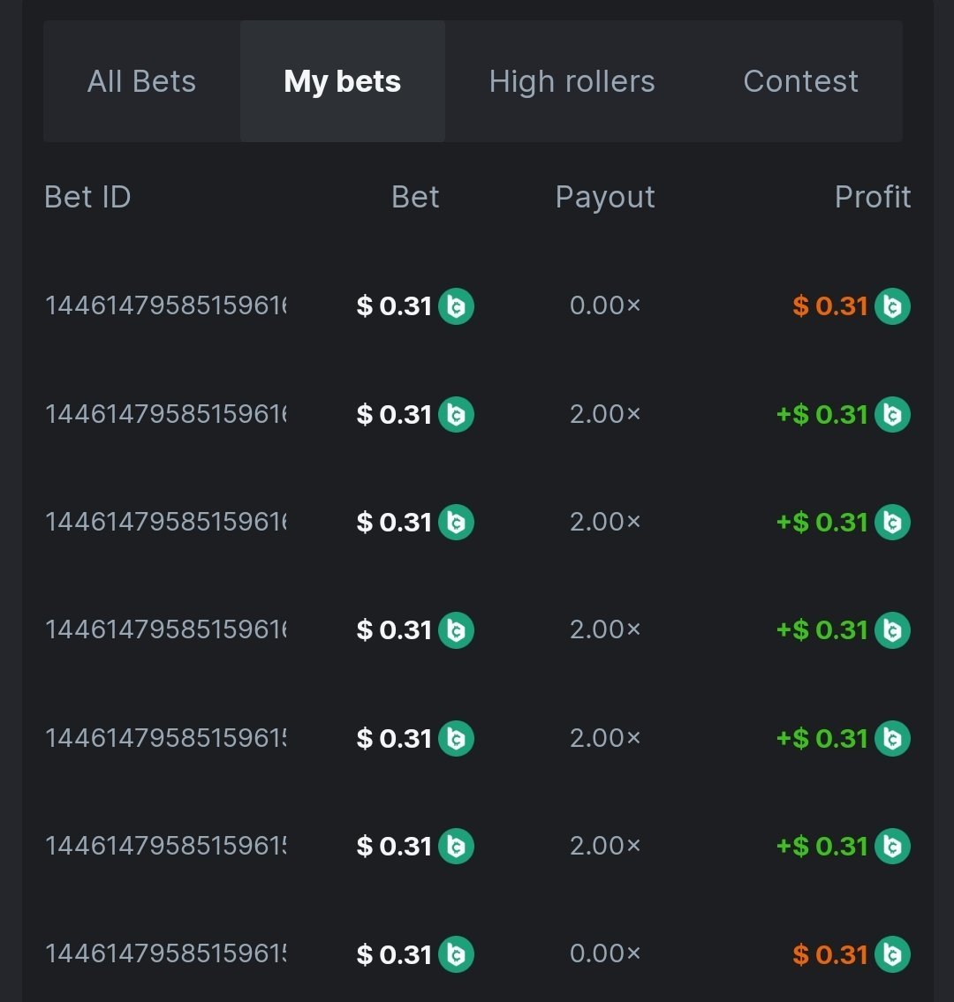Click coin icon beside first row's bet amount
This screenshot has height=1002, width=954.
(456, 306)
